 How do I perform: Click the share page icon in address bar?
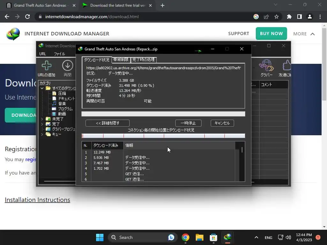click(266, 17)
